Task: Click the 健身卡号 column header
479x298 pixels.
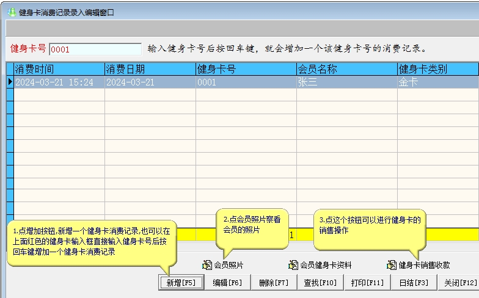Action: coord(246,69)
